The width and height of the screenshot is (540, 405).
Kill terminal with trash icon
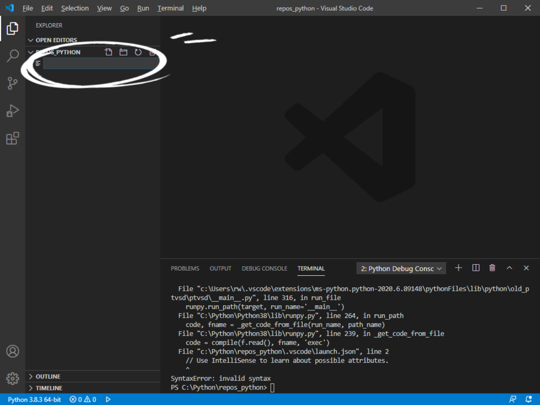tap(493, 268)
